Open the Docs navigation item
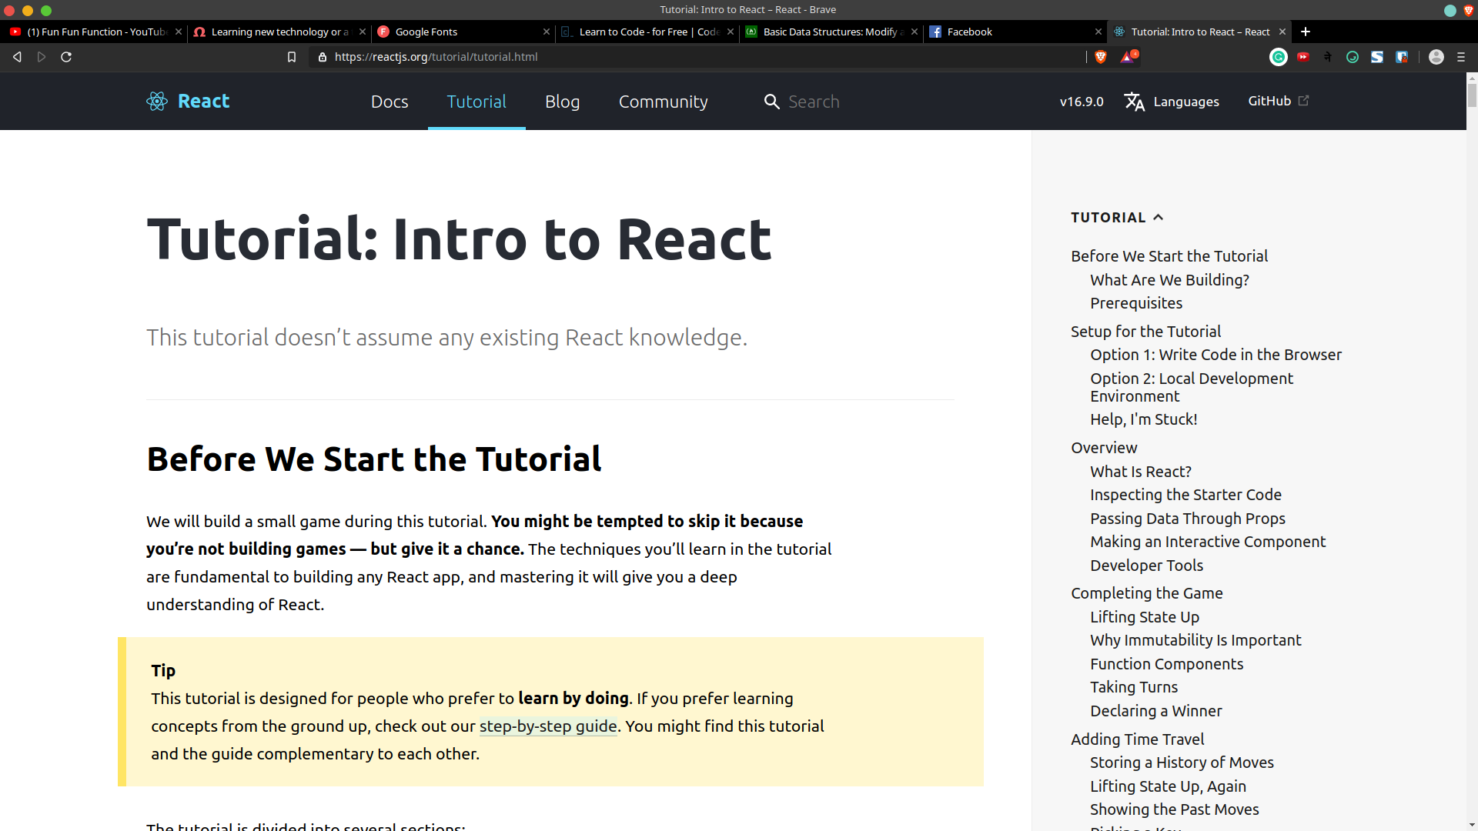1478x831 pixels. [390, 102]
